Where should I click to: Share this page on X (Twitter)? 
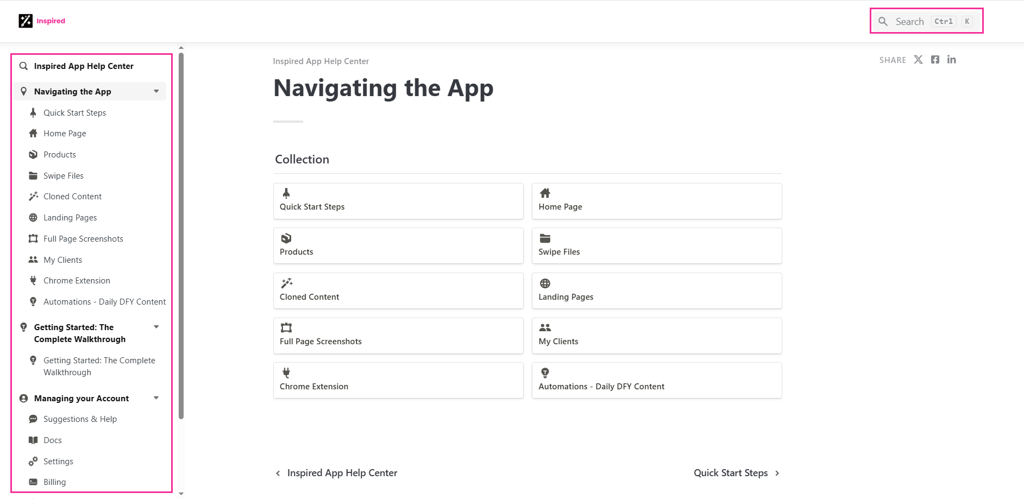pyautogui.click(x=918, y=60)
